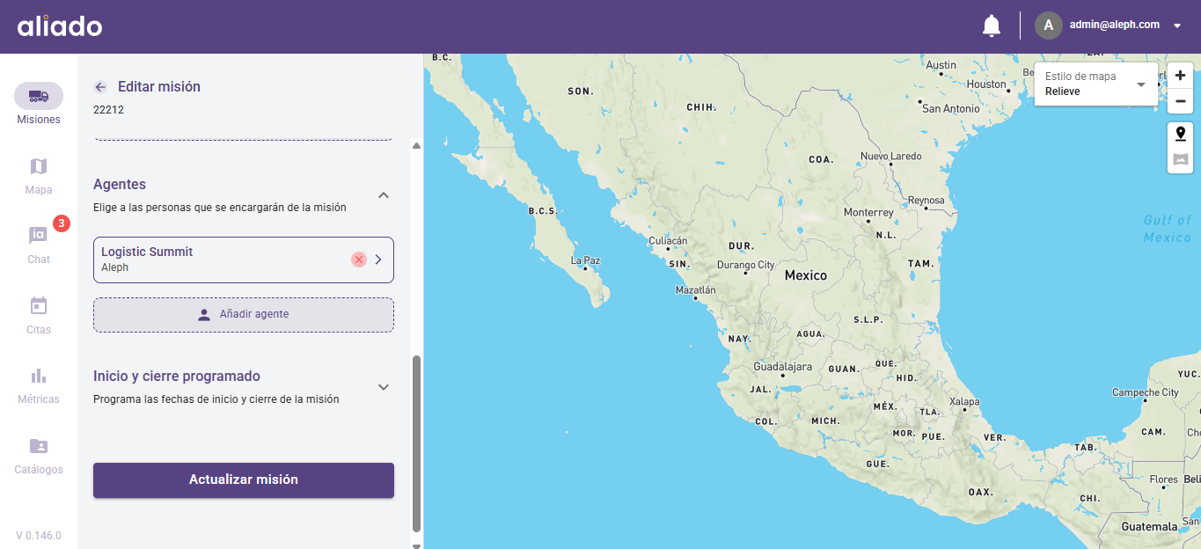Zoom in on the map
The image size is (1201, 549).
pyautogui.click(x=1180, y=76)
